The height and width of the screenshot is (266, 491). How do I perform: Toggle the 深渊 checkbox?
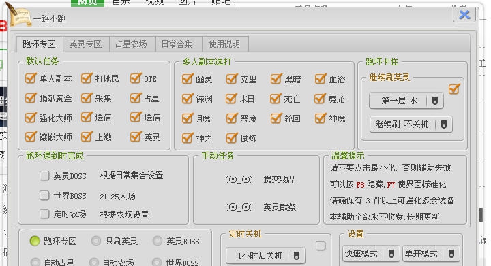coord(188,99)
